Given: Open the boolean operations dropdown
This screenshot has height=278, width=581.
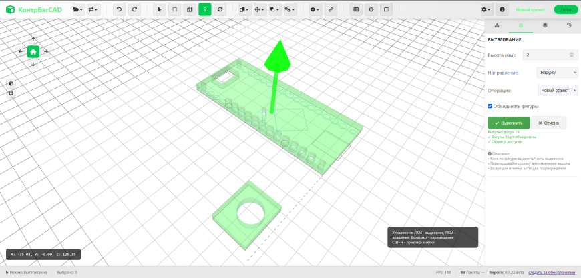Looking at the screenshot, I should (x=245, y=9).
